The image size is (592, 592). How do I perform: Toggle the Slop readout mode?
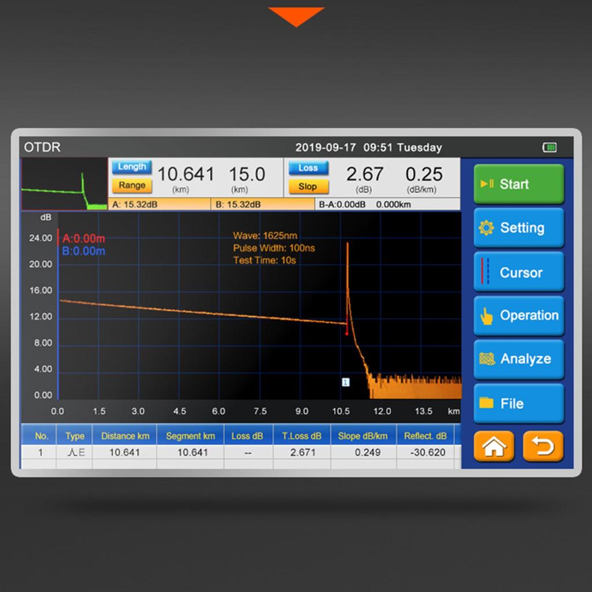click(x=308, y=186)
